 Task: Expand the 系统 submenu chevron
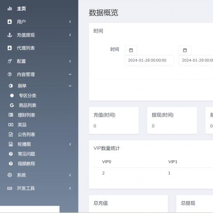(x=70, y=175)
